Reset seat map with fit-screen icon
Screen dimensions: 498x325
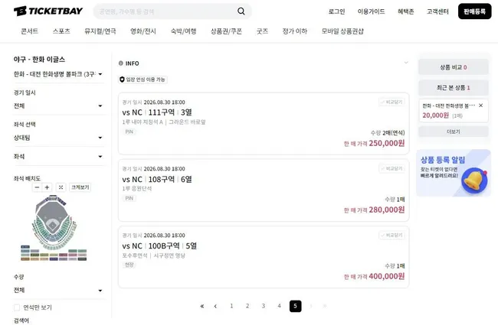(61, 187)
